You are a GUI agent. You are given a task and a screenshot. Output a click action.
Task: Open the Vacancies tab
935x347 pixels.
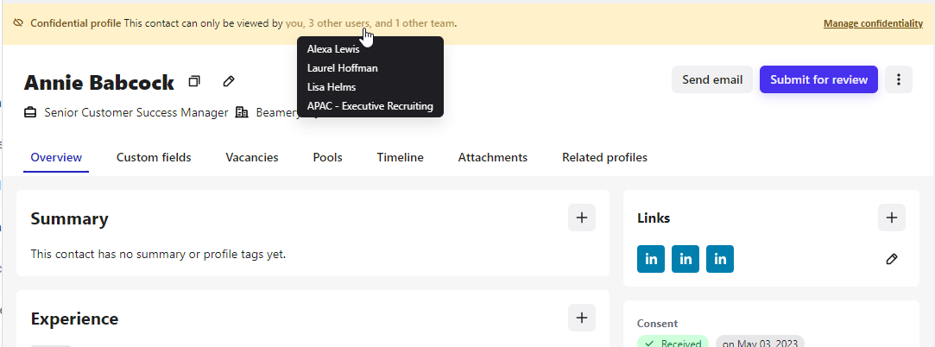[x=251, y=157]
